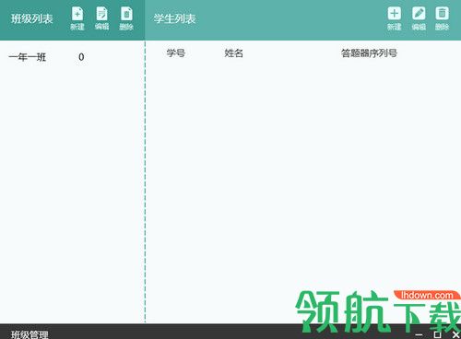Delete the selected class from class list

point(126,18)
